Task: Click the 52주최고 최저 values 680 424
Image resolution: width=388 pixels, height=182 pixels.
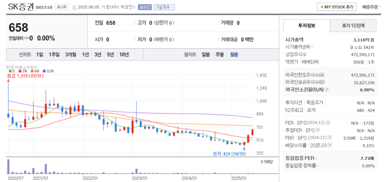Action: [366, 110]
